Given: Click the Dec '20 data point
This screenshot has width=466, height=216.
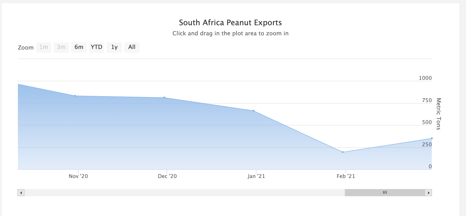Looking at the screenshot, I should point(164,98).
